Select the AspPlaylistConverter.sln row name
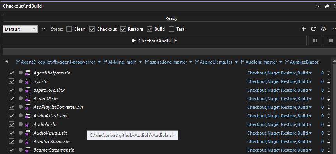The height and width of the screenshot is (154, 336). tap(58, 107)
